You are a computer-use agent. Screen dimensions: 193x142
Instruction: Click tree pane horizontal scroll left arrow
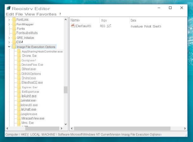coord(7,128)
